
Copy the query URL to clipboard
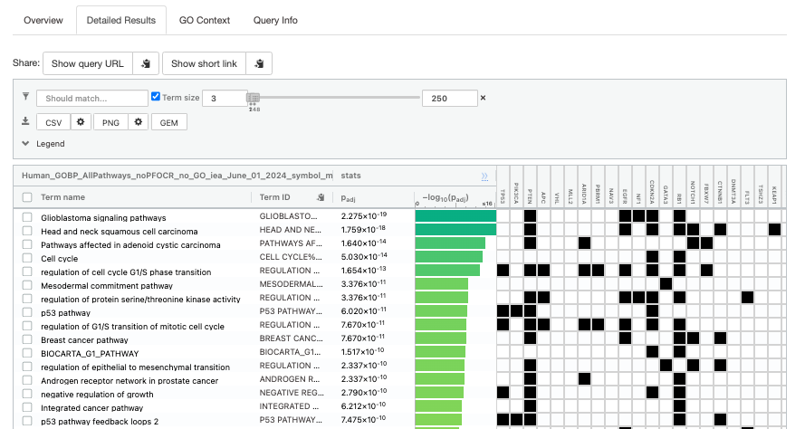tap(146, 63)
